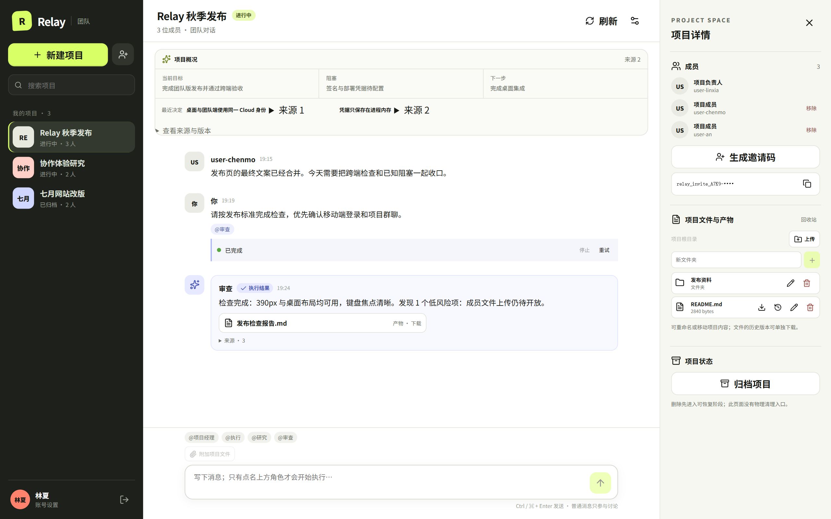
Task: Rename the README.md file
Action: tap(794, 307)
